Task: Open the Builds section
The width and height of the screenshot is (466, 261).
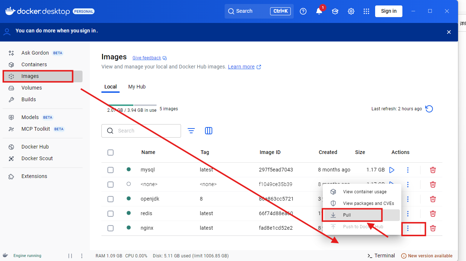Action: (43, 99)
